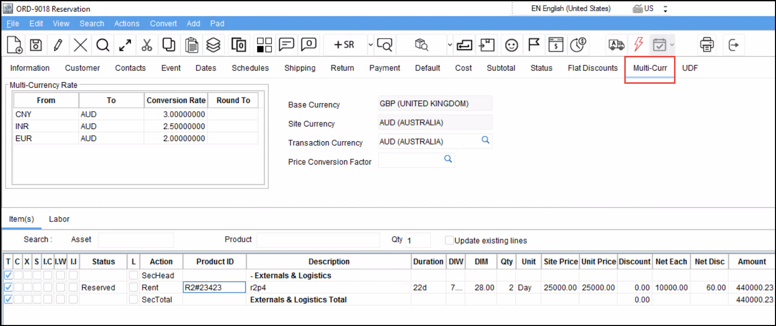Click the four-squares grid icon

pos(264,45)
